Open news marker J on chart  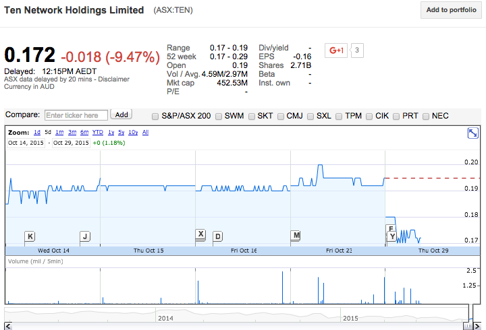click(85, 236)
